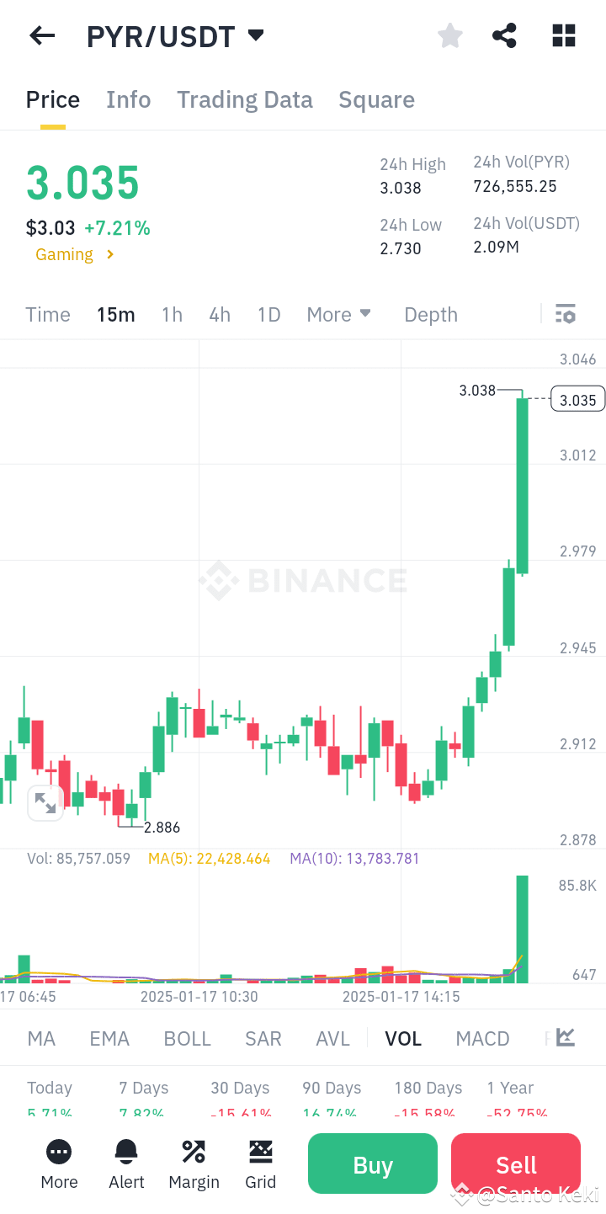
Task: Open chart settings icon beside timeframes
Action: coord(565,313)
